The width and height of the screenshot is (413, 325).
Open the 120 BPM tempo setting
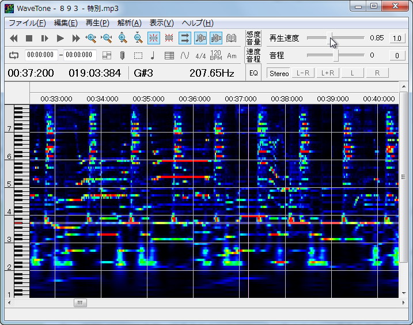tap(216, 55)
